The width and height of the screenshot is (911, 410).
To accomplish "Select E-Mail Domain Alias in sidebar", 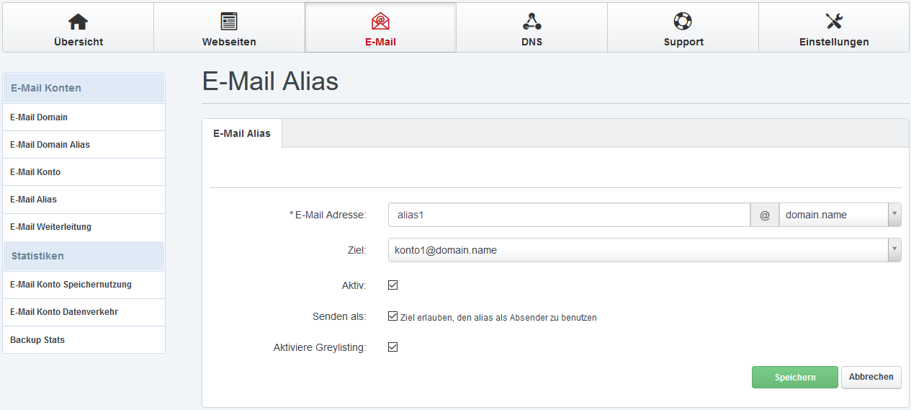I will (x=50, y=145).
